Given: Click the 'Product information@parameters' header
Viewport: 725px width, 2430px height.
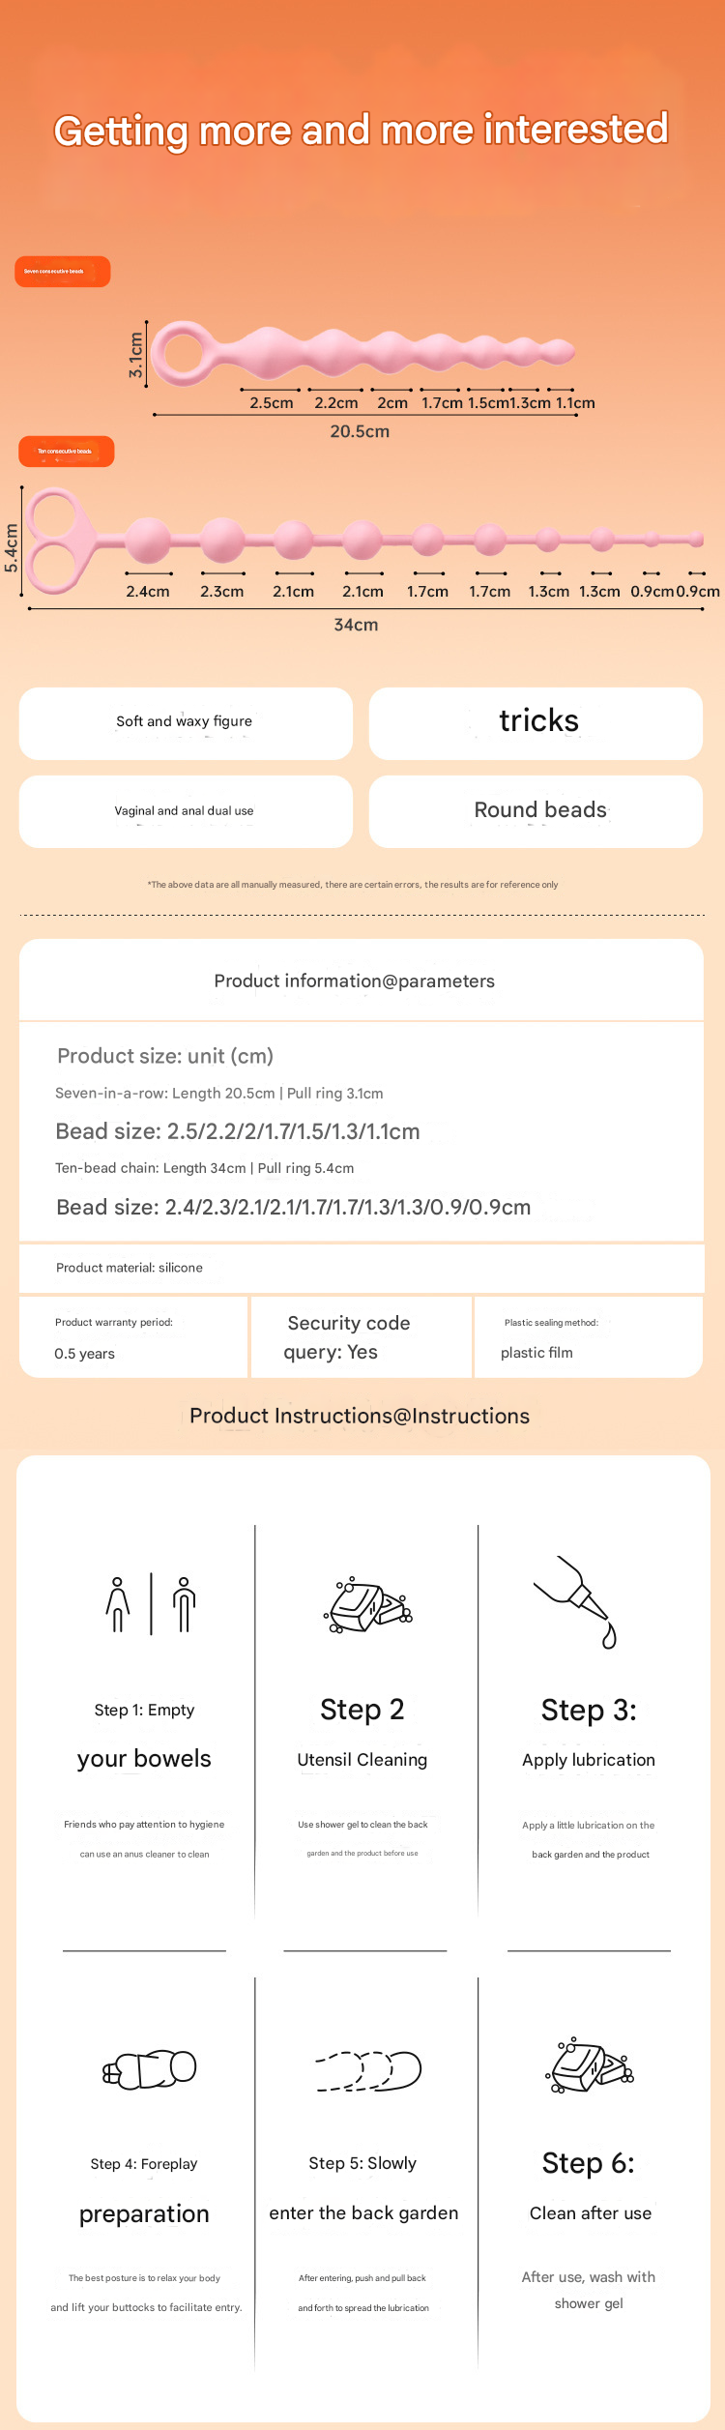Looking at the screenshot, I should point(355,981).
